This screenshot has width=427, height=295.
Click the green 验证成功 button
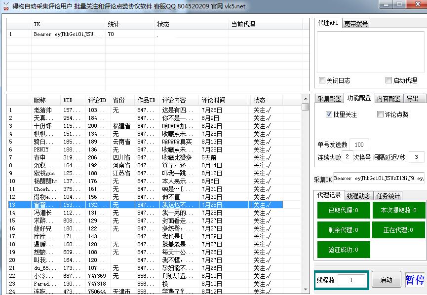click(x=343, y=250)
